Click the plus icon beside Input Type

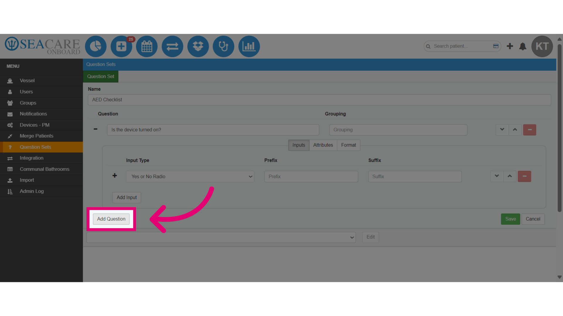(115, 176)
